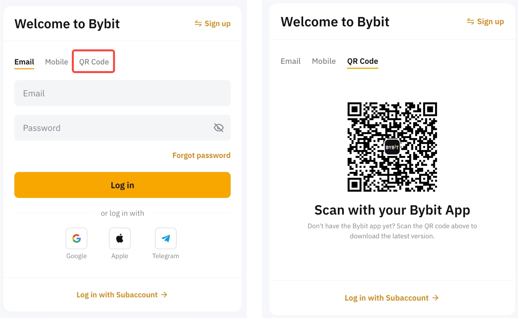Click the Apple login icon
Viewport: 518px width, 320px height.
click(x=120, y=238)
